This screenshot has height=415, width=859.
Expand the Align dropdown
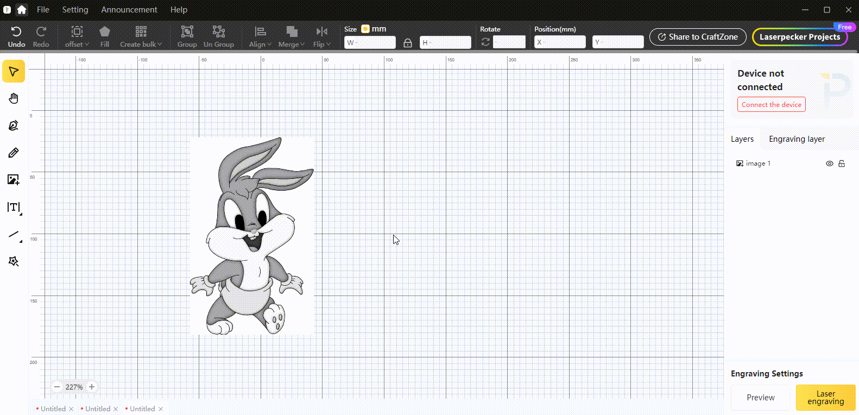(x=260, y=37)
